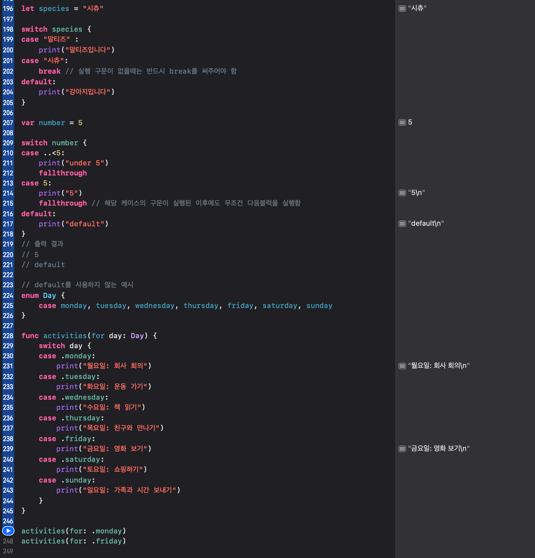Show quick look for "default\n" result
535x558 pixels.
[402, 224]
